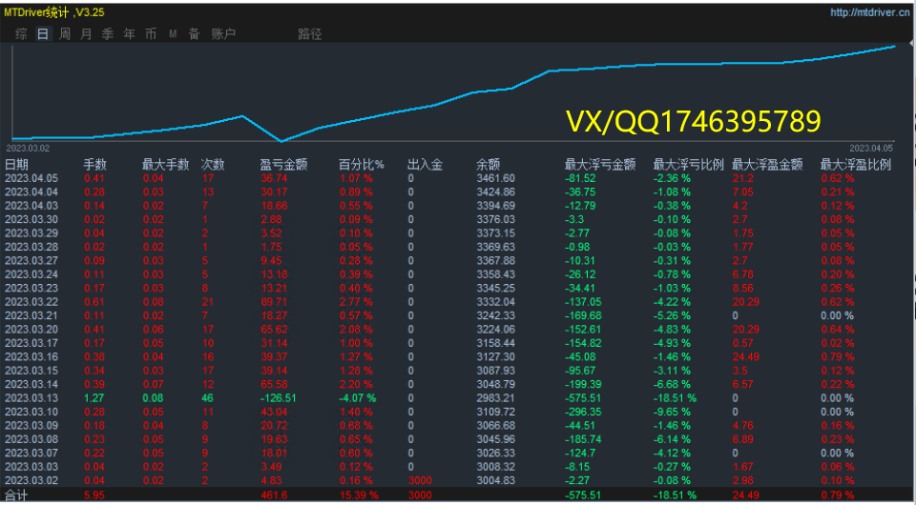Click the 余额 column header
The image size is (916, 505).
(489, 165)
